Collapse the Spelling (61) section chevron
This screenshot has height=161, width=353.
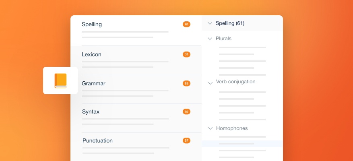pos(210,23)
